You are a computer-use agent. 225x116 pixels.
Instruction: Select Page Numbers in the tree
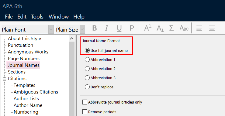(24, 59)
